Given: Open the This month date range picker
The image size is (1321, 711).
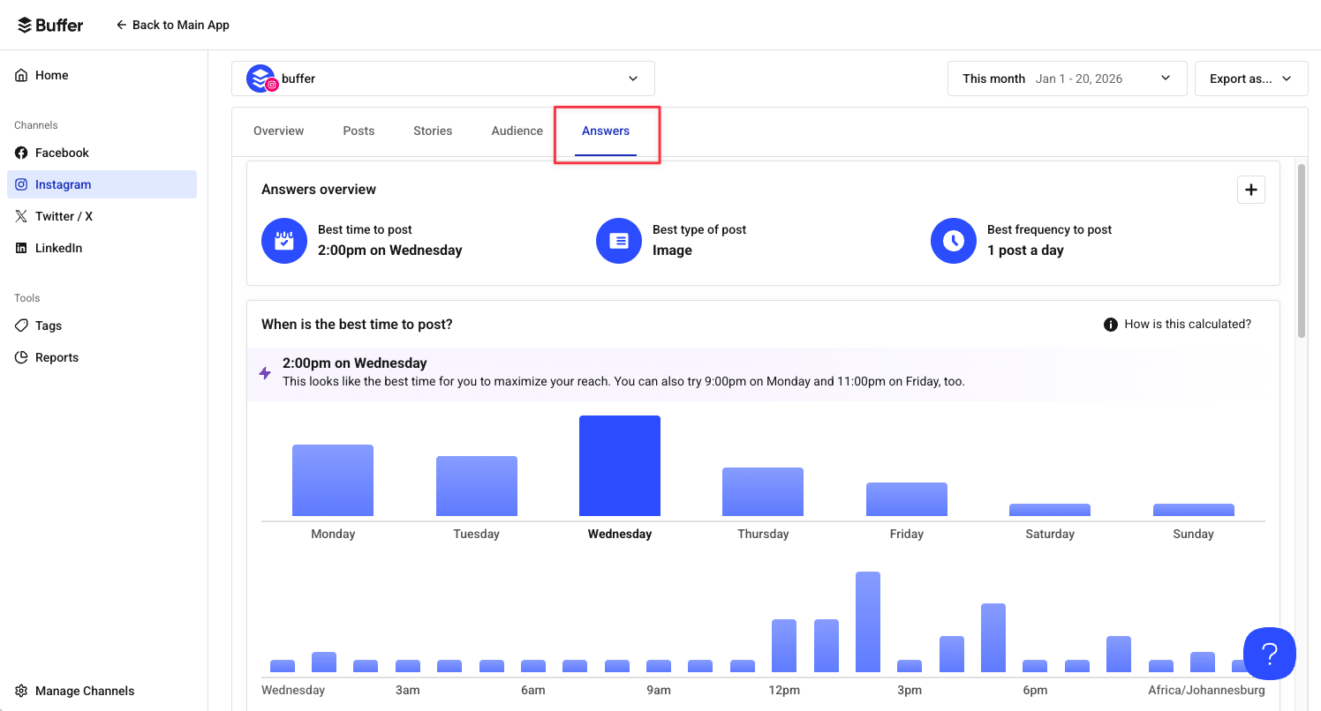Looking at the screenshot, I should click(x=1066, y=79).
